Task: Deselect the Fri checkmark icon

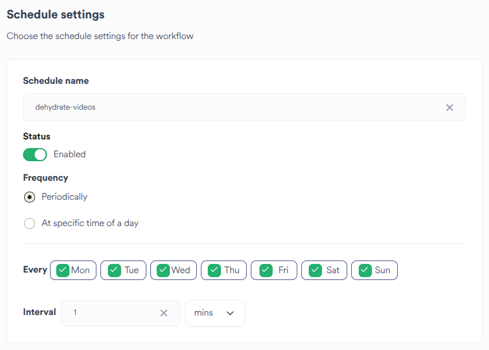Action: [265, 270]
